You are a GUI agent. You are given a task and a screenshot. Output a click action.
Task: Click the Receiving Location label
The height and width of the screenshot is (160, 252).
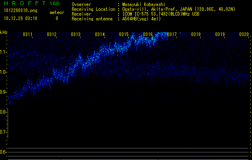93,9
